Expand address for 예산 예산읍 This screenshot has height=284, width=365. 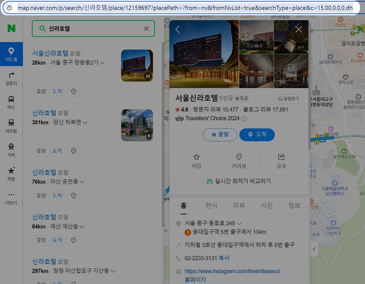[82, 226]
